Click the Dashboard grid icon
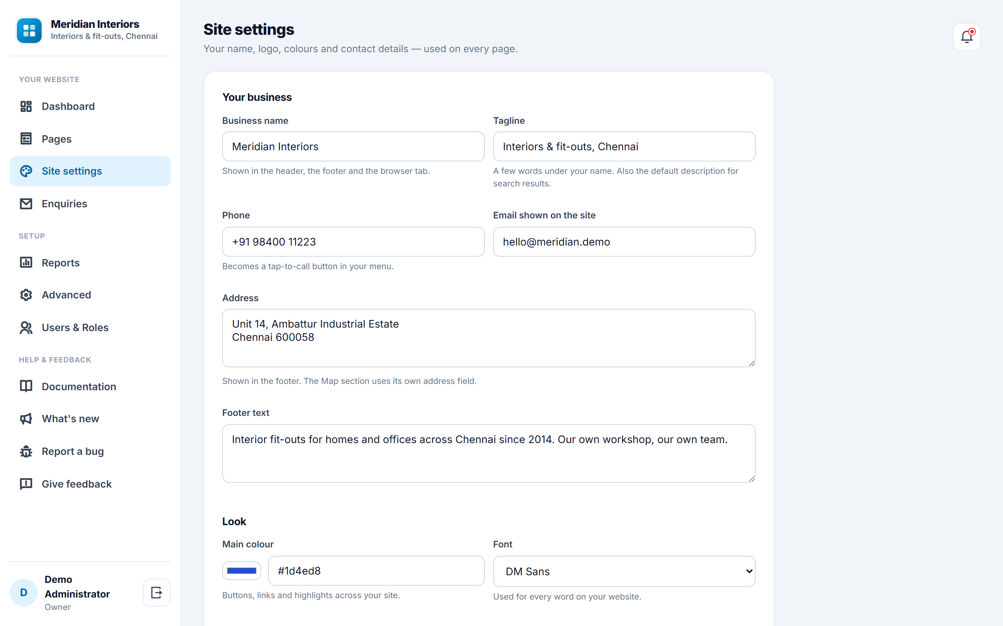1003x626 pixels. point(26,106)
